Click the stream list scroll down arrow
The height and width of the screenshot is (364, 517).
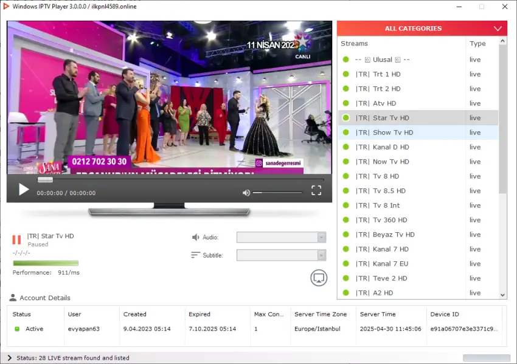pos(502,295)
